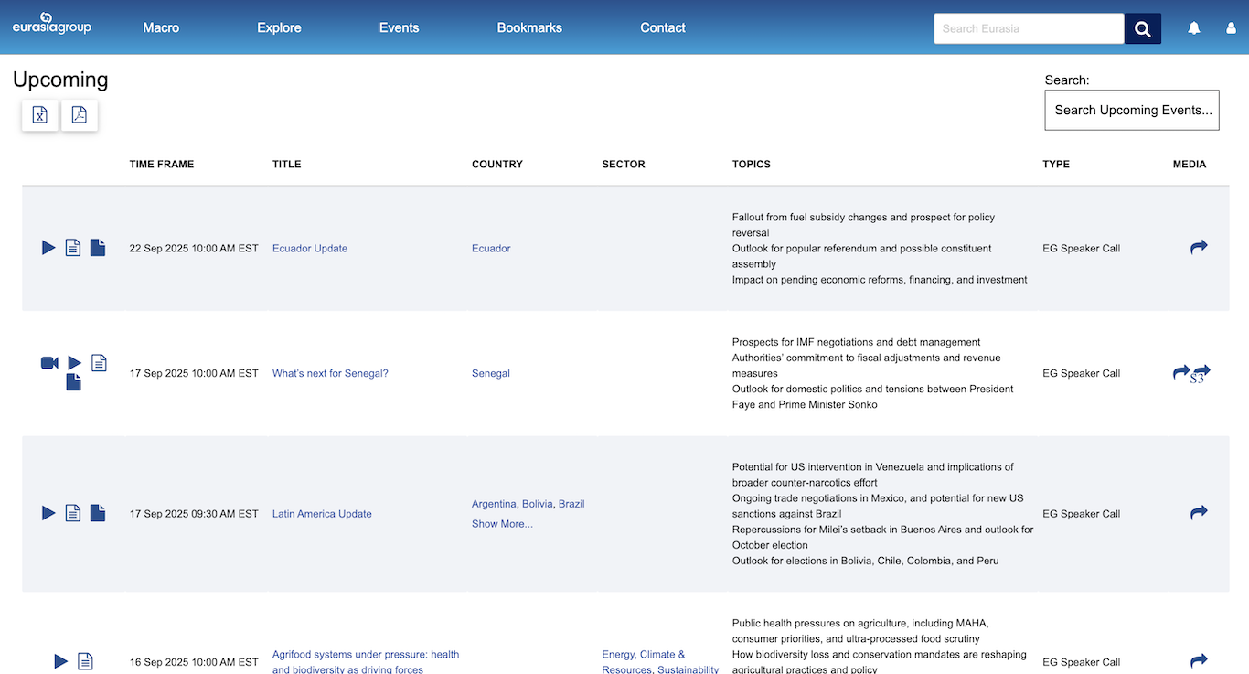Go to the Bookmarks menu item

coord(529,27)
